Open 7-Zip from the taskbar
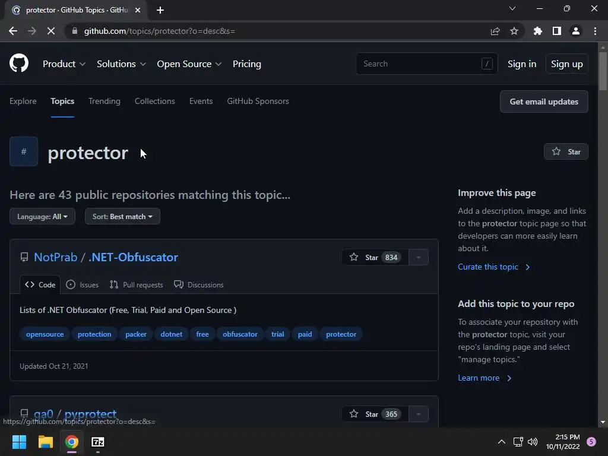 (98, 442)
